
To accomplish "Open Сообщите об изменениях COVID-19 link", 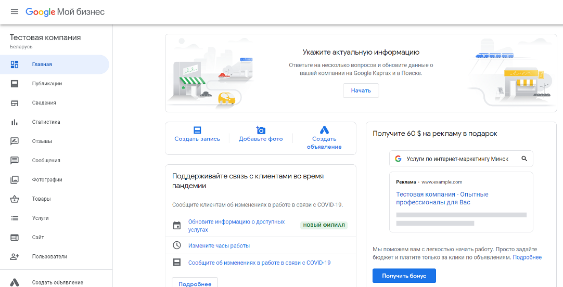I will (259, 263).
